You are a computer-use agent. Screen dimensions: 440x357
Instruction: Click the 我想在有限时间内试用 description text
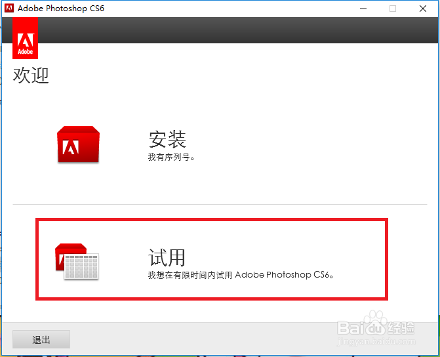241,275
